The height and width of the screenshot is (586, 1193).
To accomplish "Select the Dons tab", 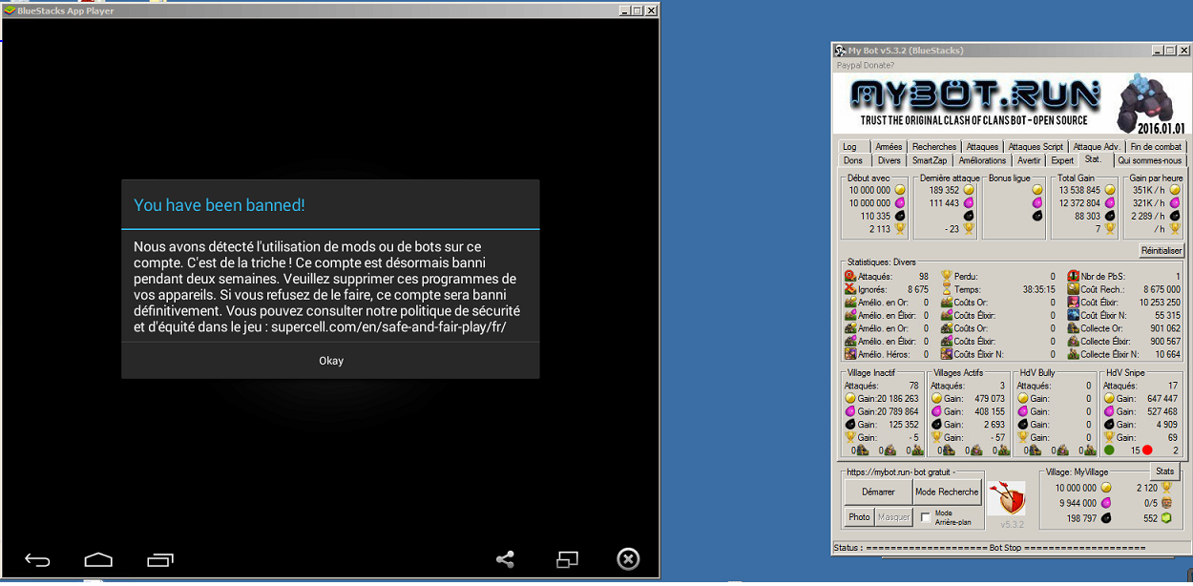I will pyautogui.click(x=853, y=160).
